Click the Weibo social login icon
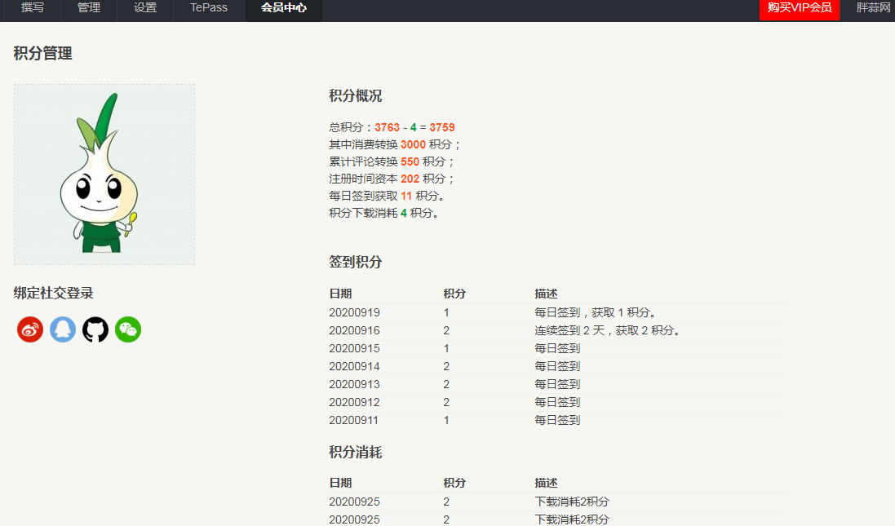 point(30,329)
